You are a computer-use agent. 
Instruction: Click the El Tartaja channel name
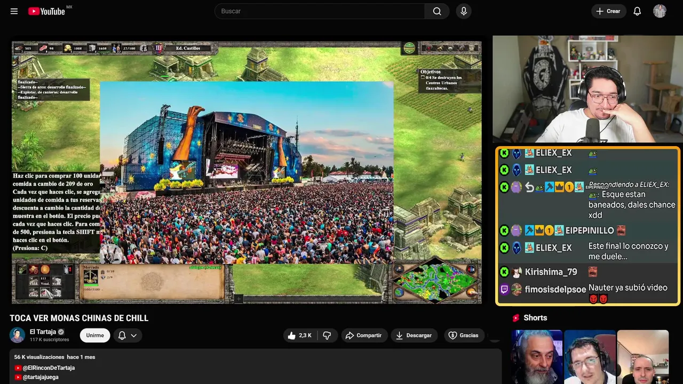tap(43, 332)
